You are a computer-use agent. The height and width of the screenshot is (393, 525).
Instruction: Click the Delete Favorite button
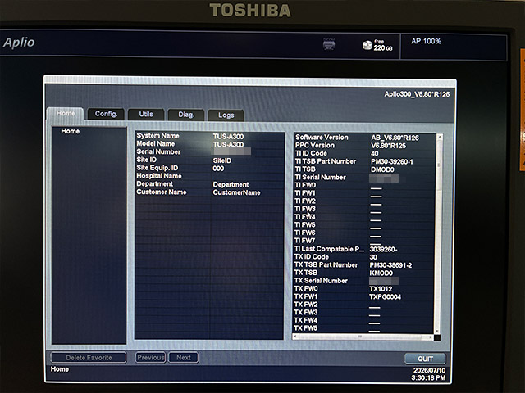(89, 358)
